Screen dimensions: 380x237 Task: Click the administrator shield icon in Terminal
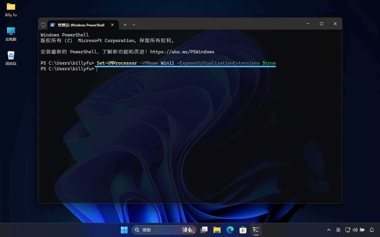(x=43, y=25)
